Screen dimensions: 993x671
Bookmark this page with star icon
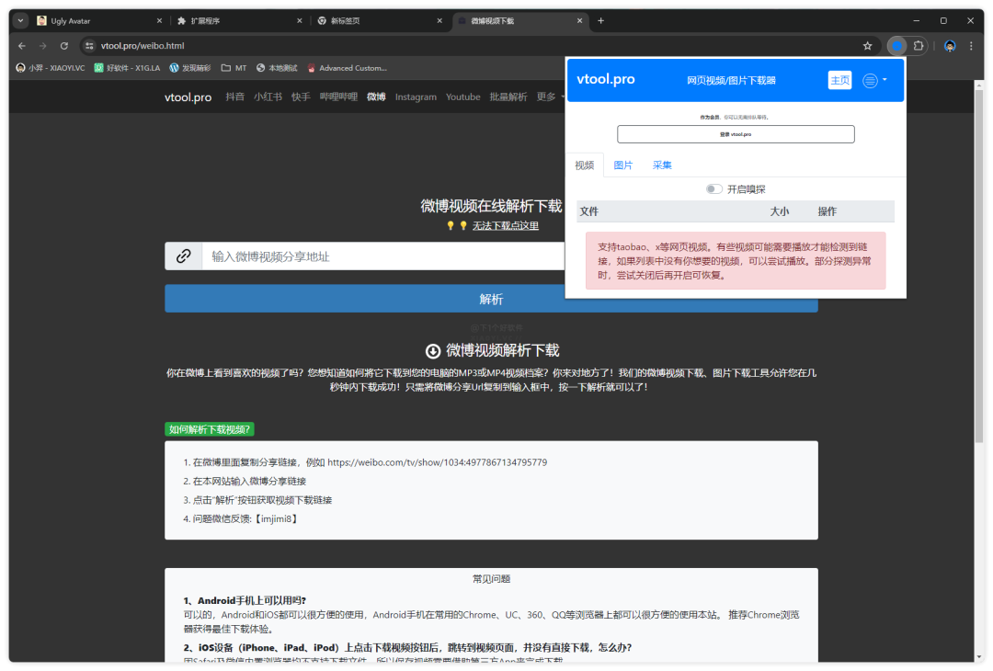point(868,46)
